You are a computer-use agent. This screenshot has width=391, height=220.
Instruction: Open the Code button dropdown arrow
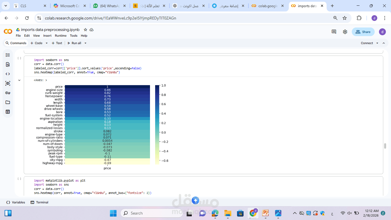coord(47,43)
